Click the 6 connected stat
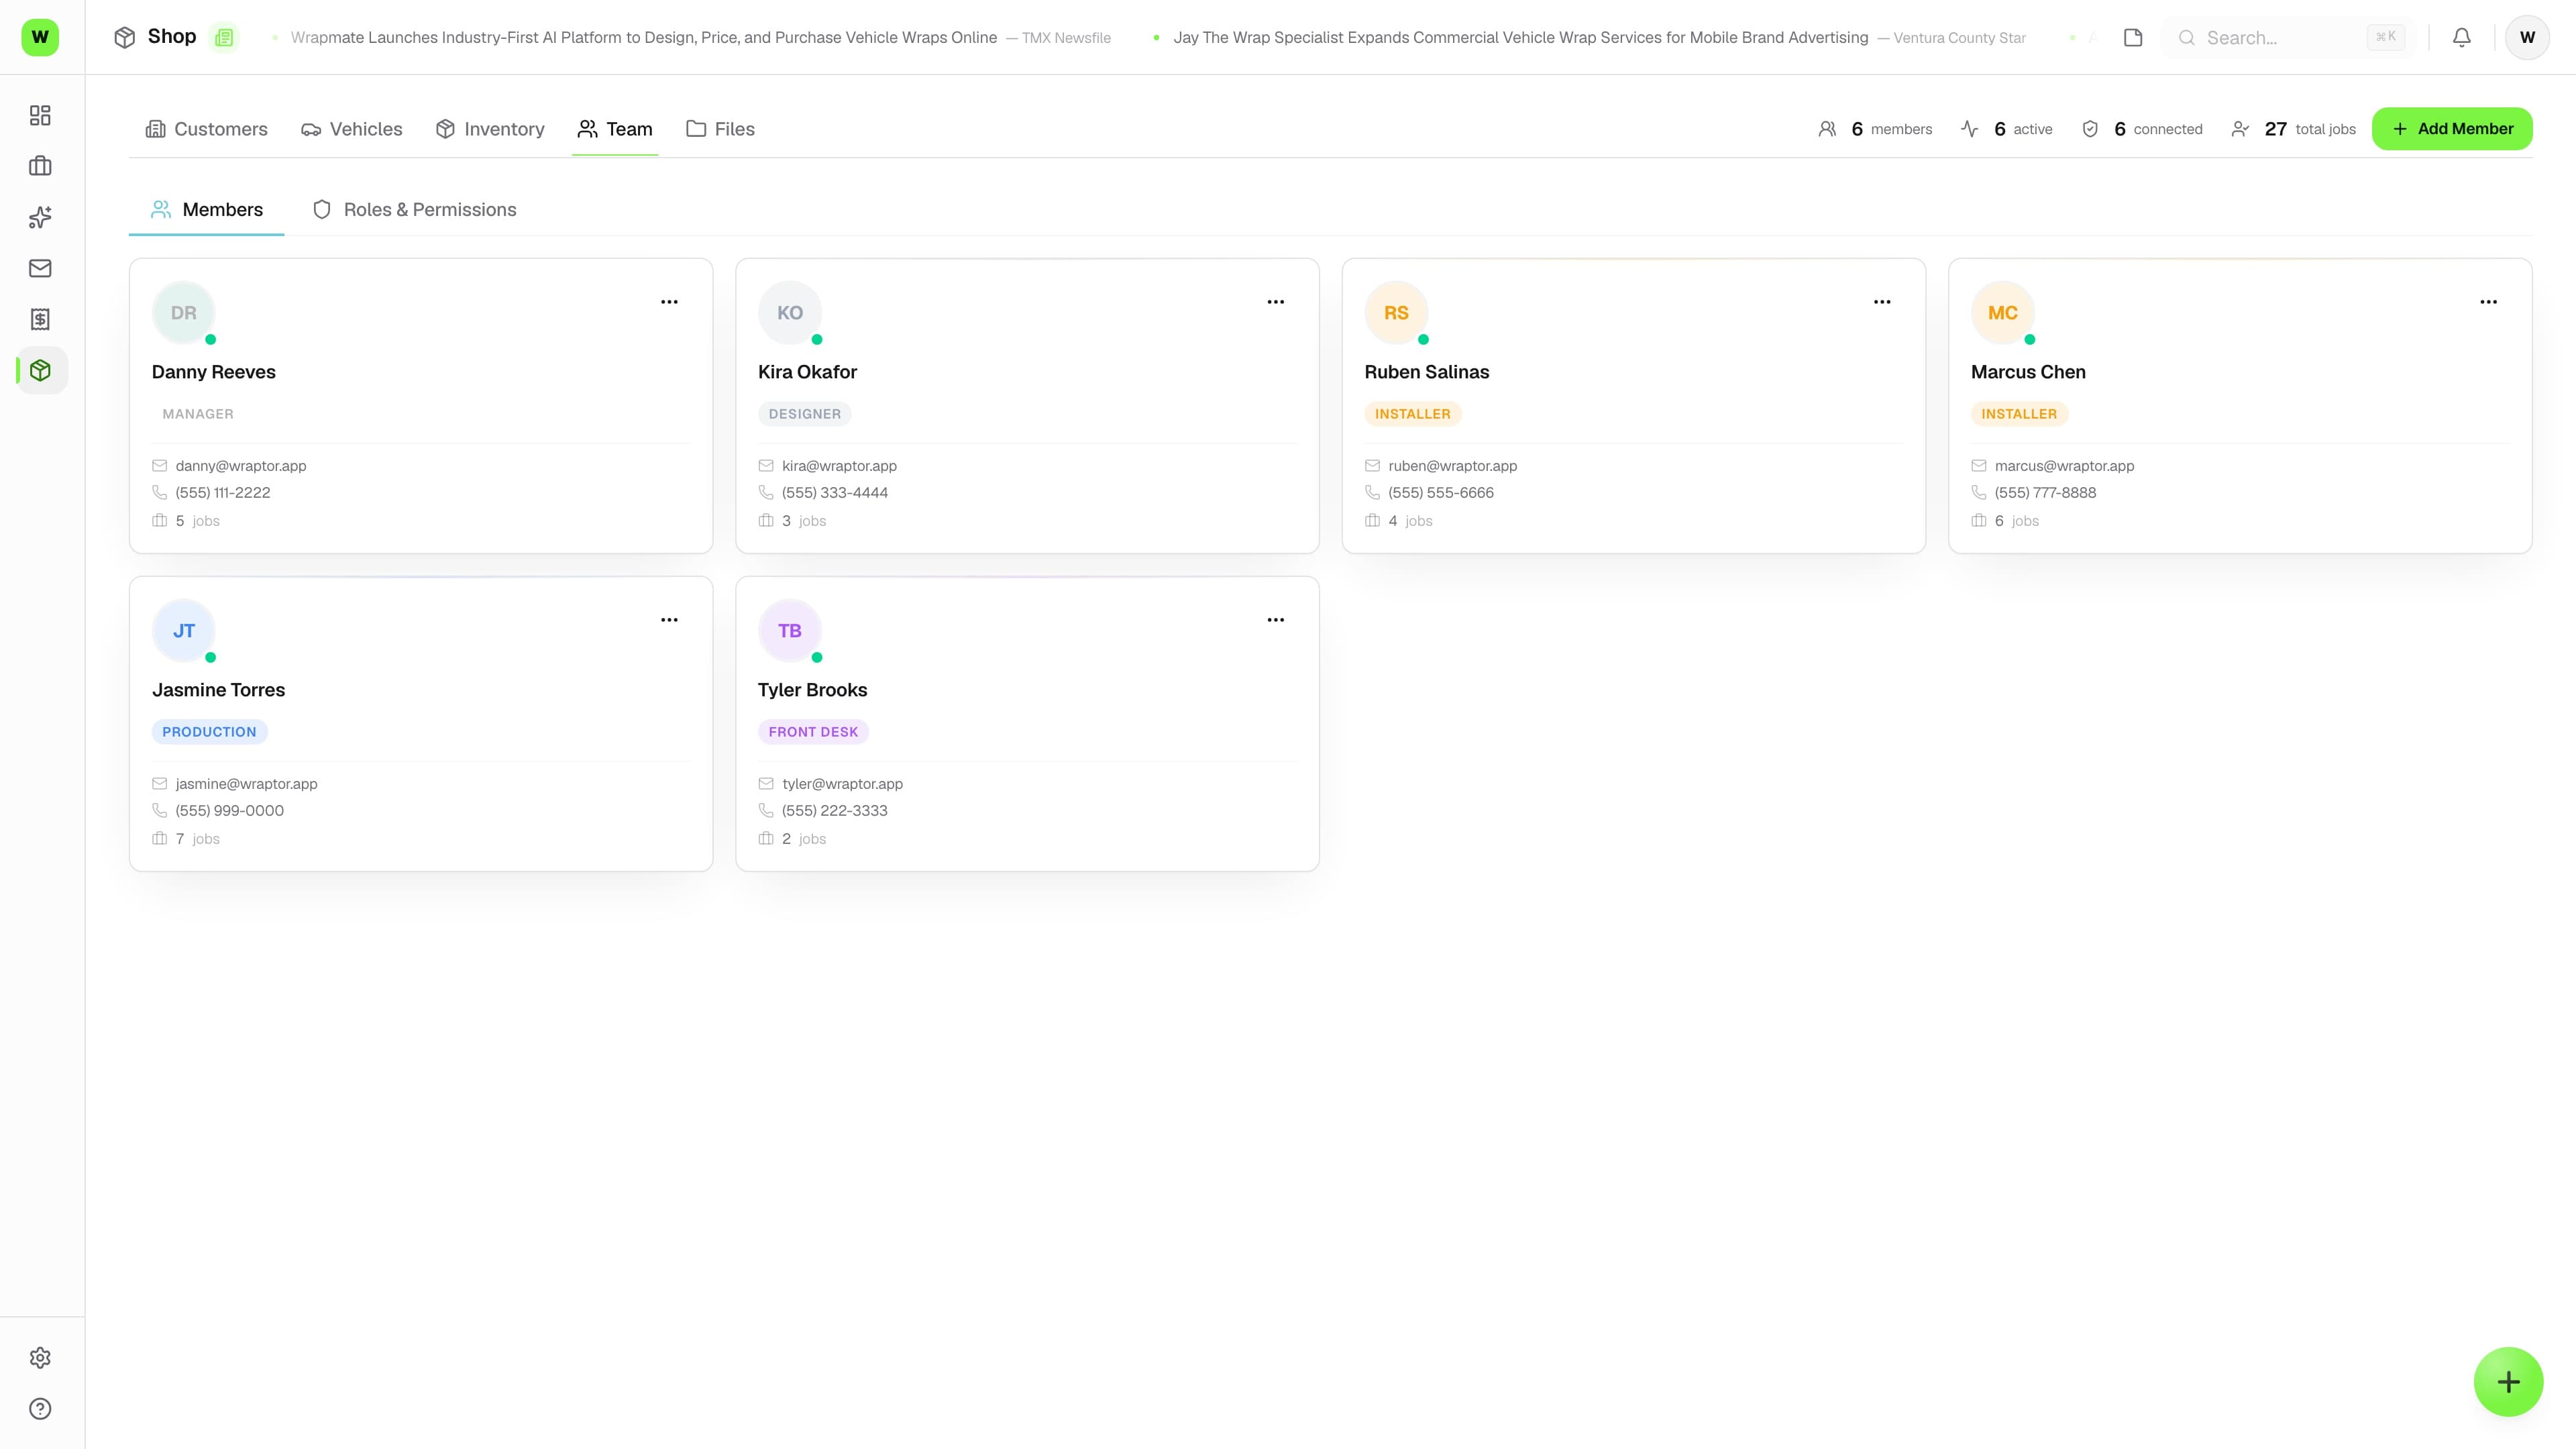Image resolution: width=2576 pixels, height=1449 pixels. pos(2142,129)
